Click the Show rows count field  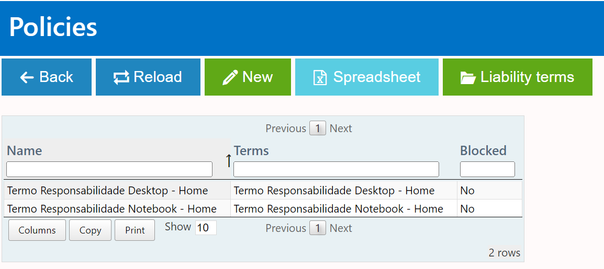(x=206, y=228)
